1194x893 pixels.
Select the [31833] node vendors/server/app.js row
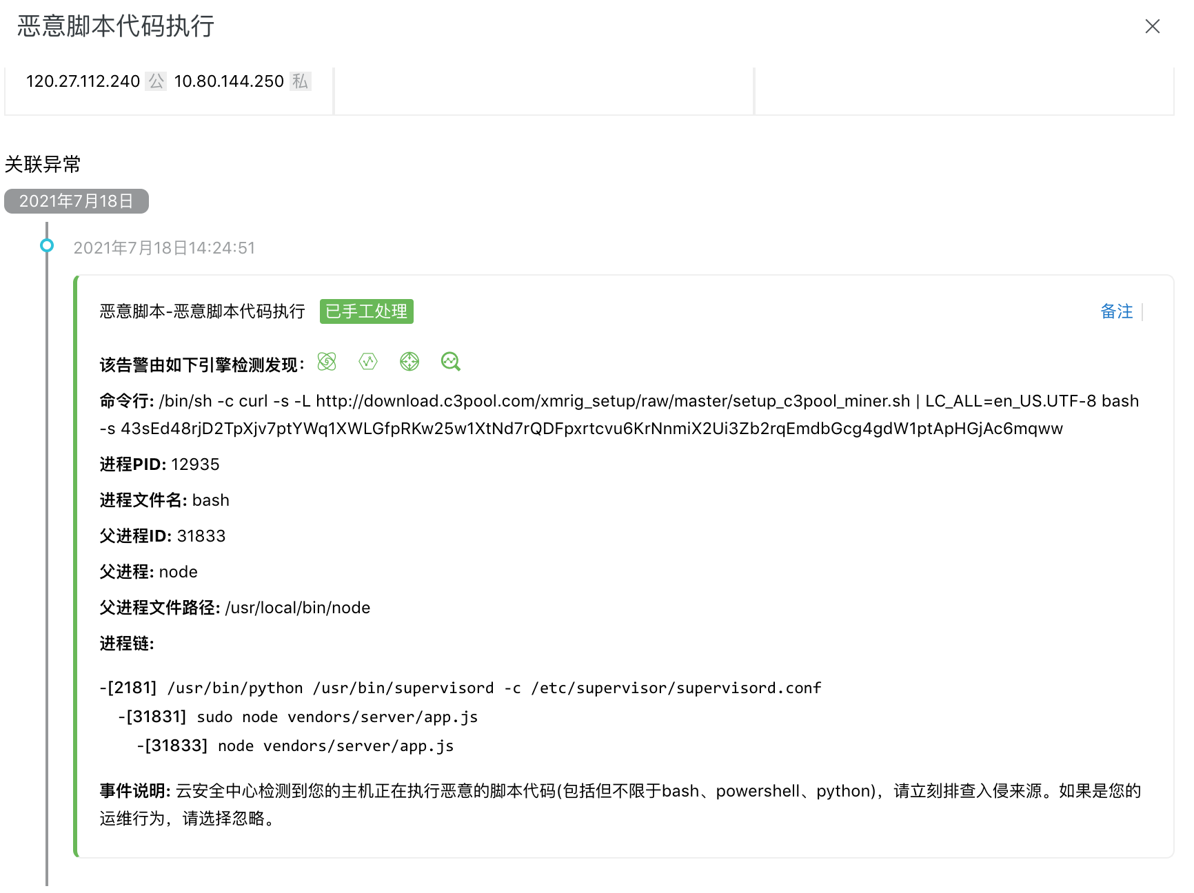pos(295,746)
